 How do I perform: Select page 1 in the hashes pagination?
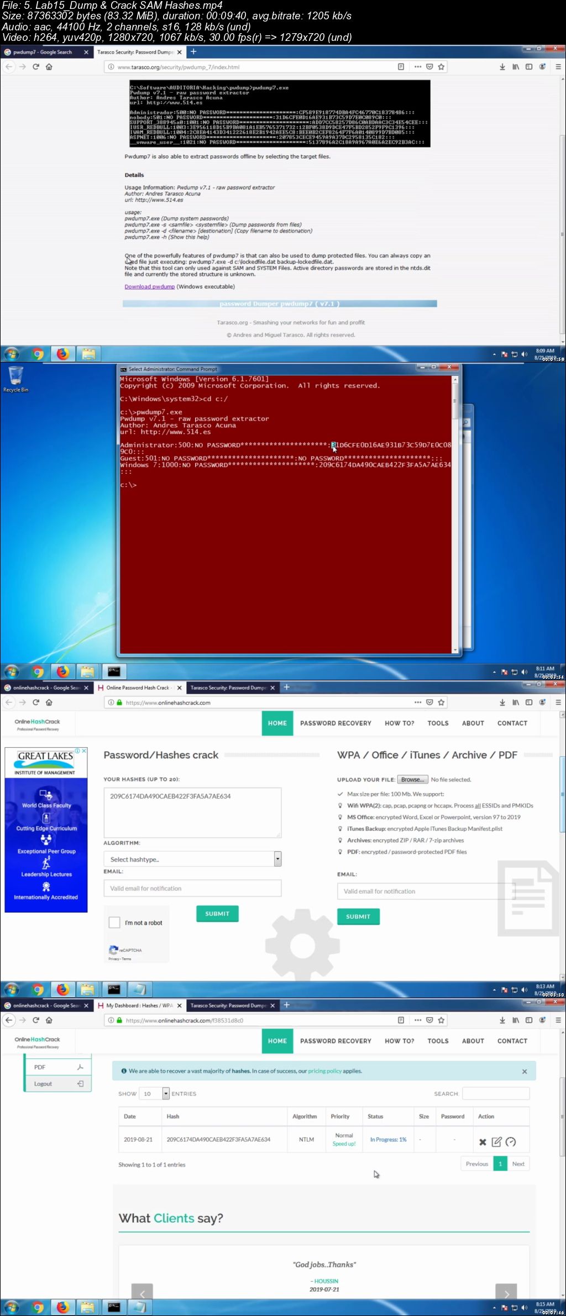(x=500, y=1164)
